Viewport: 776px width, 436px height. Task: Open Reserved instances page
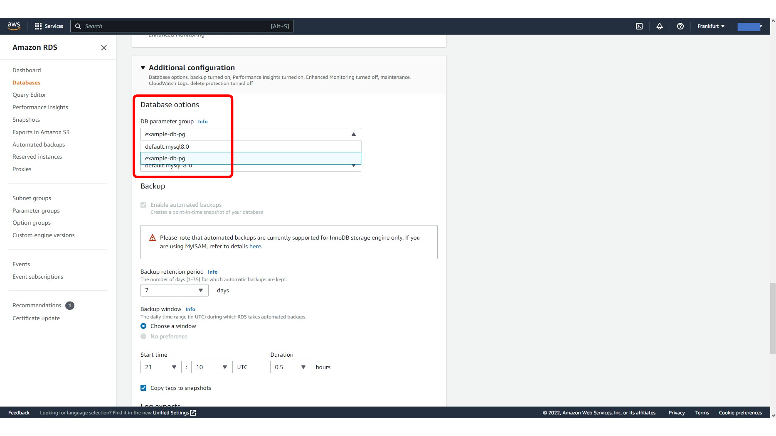point(37,157)
